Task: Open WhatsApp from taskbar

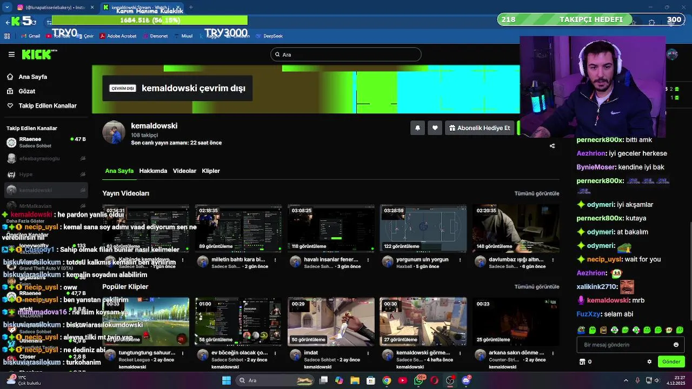Action: (419, 380)
